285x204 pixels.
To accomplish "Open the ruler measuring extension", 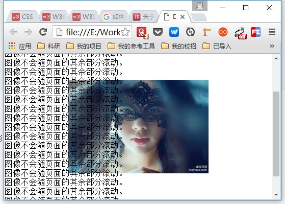I will [x=206, y=32].
